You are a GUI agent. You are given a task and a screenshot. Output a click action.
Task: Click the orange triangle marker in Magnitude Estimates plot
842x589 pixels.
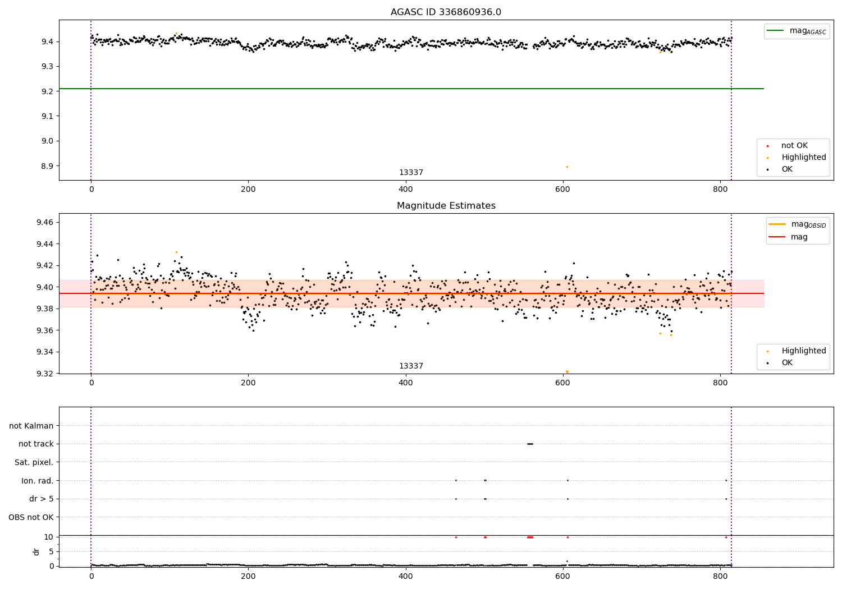(x=567, y=371)
